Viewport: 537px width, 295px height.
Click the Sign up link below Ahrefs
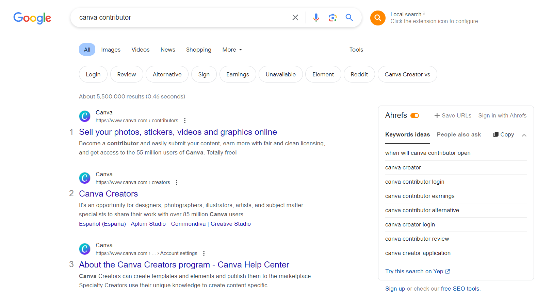point(395,289)
